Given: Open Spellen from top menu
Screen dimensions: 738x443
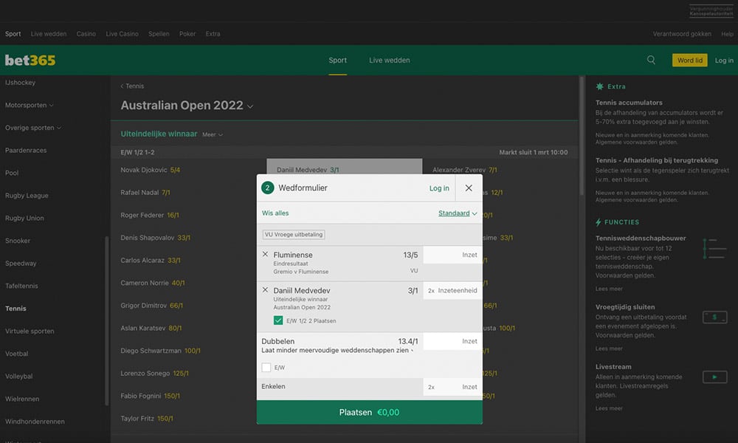Looking at the screenshot, I should [159, 34].
